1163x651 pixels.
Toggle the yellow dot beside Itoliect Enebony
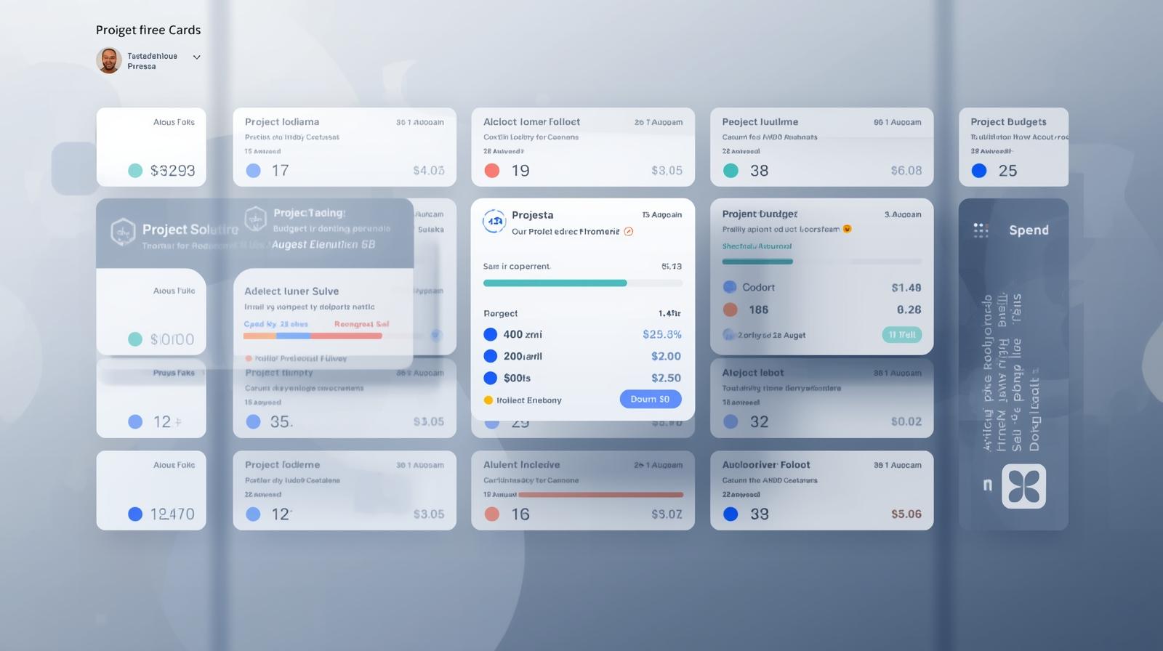488,400
